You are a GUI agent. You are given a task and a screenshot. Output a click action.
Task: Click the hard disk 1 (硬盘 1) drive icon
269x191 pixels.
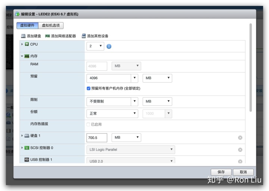click(x=27, y=136)
